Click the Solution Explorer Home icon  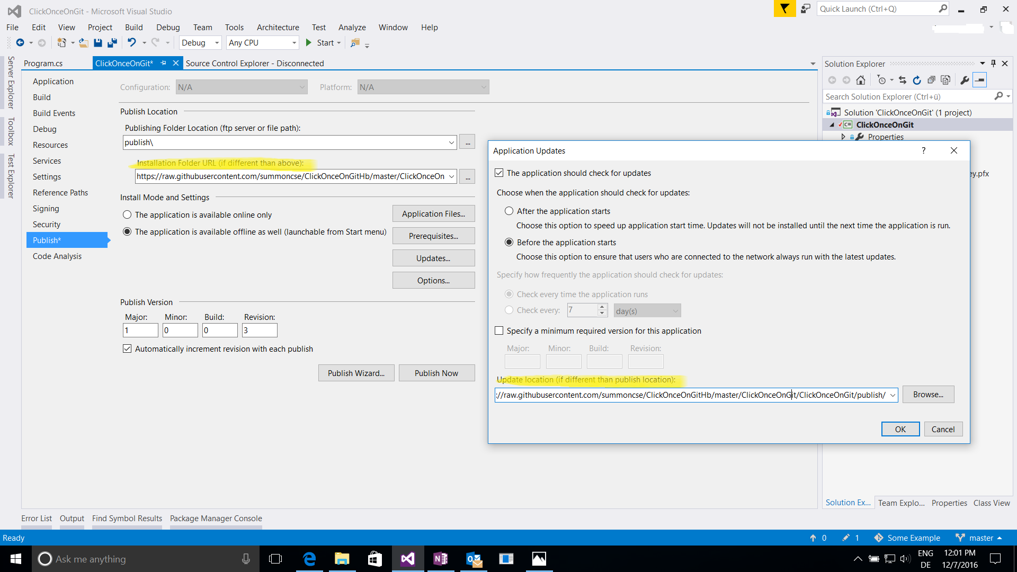click(x=861, y=80)
